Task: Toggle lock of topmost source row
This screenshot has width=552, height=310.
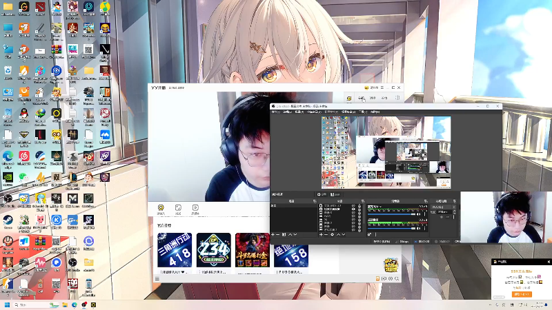Action: coord(359,205)
